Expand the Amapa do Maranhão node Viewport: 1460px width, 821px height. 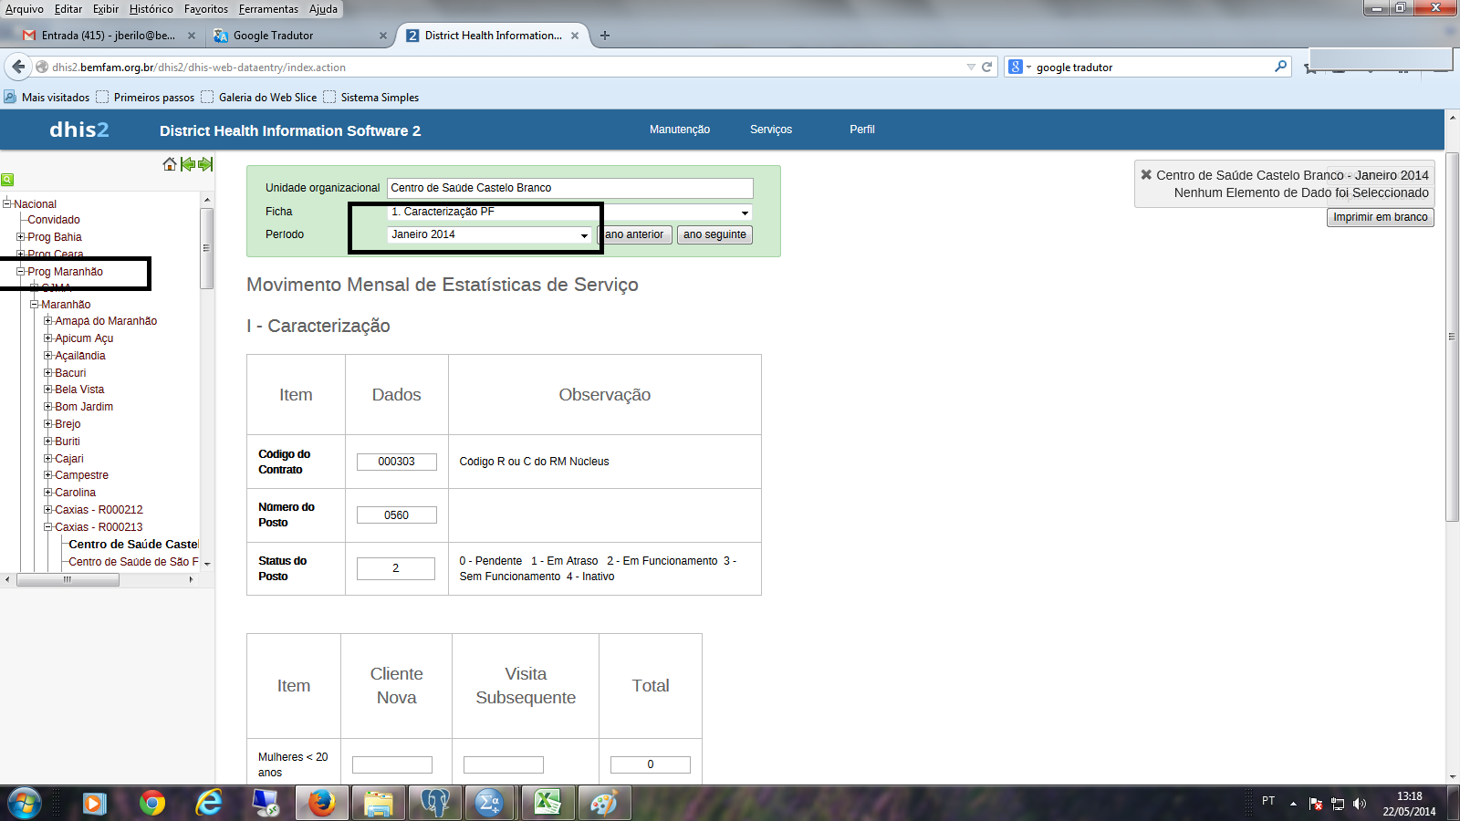(48, 320)
